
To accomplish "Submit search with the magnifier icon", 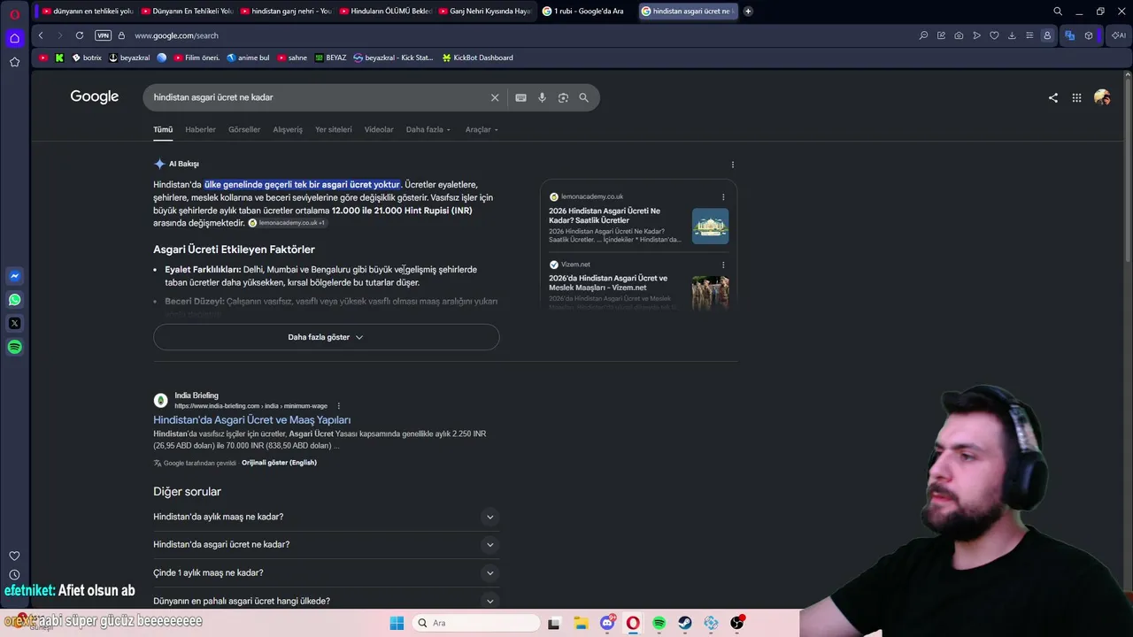I will pos(584,97).
